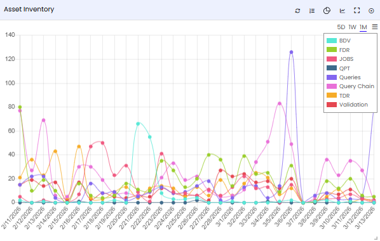Select the 1W time range
The height and width of the screenshot is (241, 380).
353,27
